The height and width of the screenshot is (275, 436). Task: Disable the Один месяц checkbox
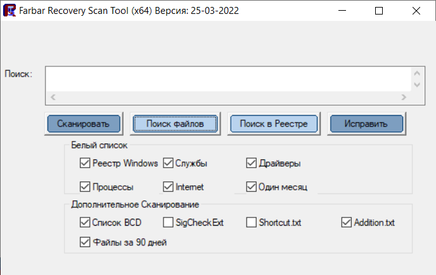pos(252,186)
